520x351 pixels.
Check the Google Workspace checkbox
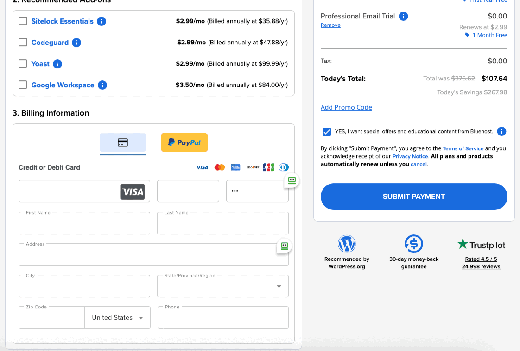click(x=23, y=85)
